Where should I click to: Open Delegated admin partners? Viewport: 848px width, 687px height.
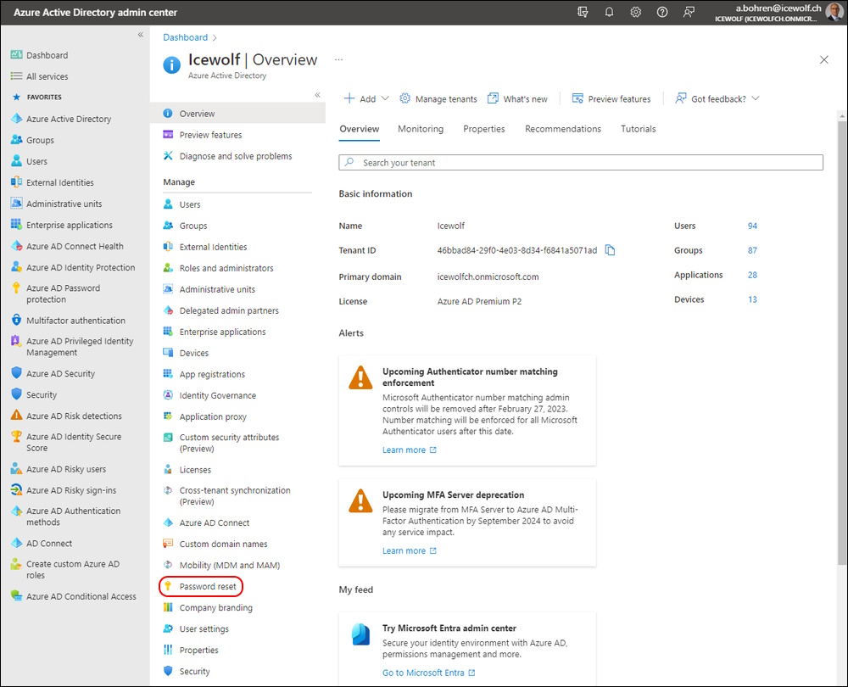(229, 310)
